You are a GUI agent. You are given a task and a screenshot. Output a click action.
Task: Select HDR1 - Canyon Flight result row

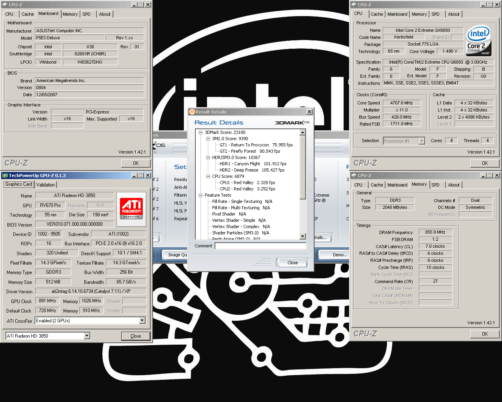253,164
